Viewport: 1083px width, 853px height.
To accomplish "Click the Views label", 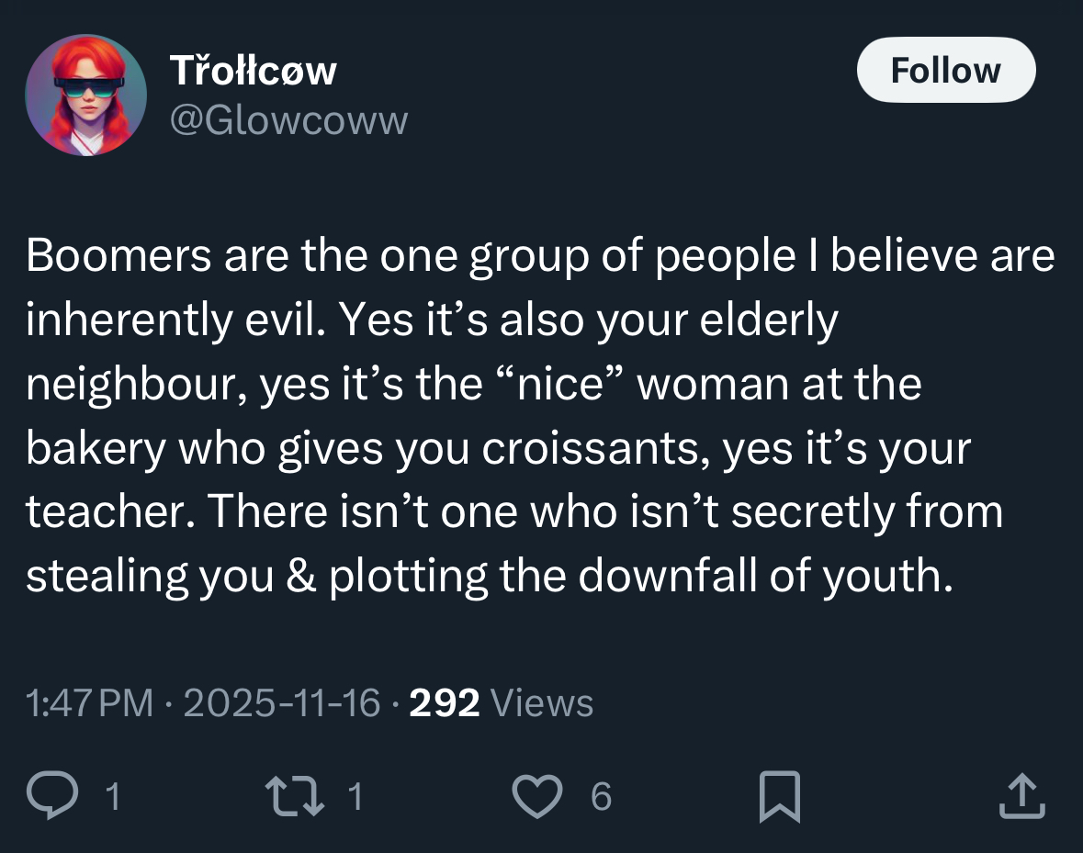I will [x=542, y=703].
